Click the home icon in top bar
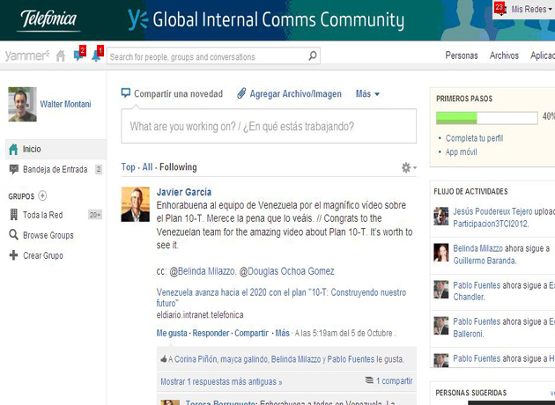Viewport: 555px width, 405px height. (61, 56)
